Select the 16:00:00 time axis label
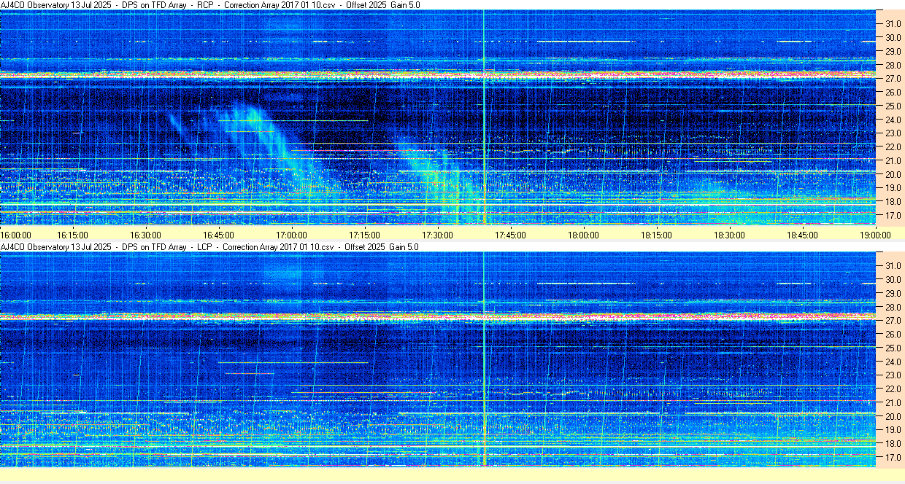 16,235
